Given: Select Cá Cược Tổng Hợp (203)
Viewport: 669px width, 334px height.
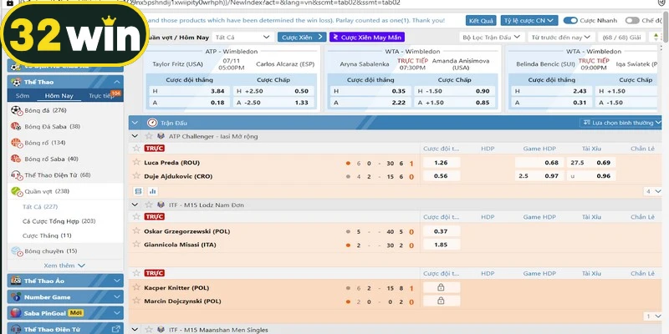Looking at the screenshot, I should pyautogui.click(x=59, y=221).
